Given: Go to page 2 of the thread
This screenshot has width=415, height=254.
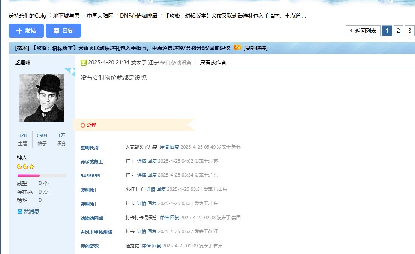Looking at the screenshot, I should [x=398, y=31].
